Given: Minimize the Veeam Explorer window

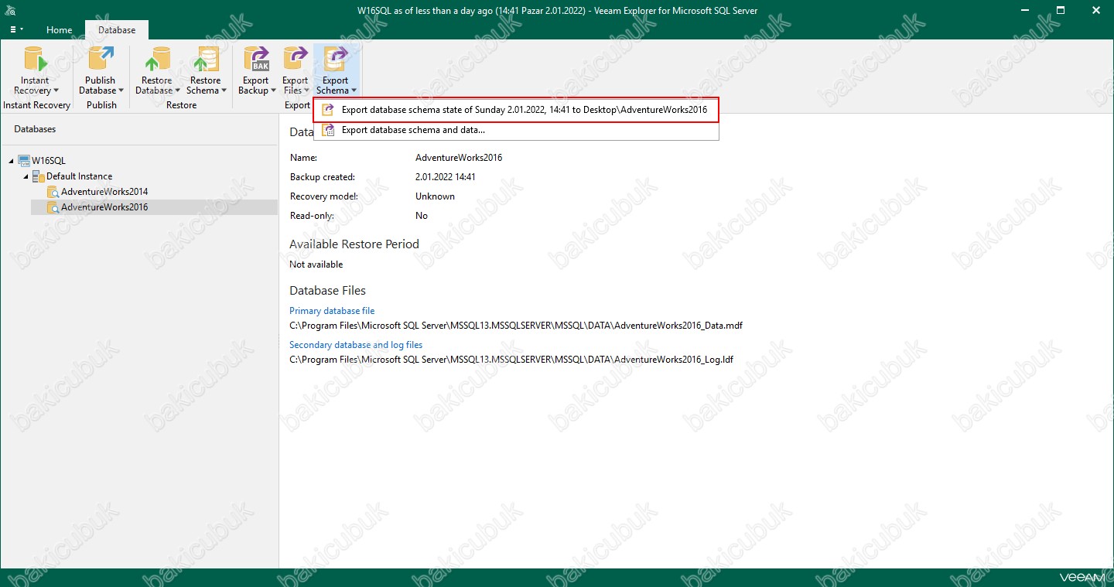Looking at the screenshot, I should (x=1025, y=11).
